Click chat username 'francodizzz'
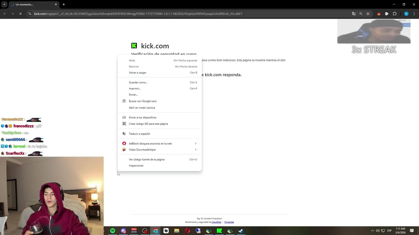Viewport: 419px width, 235px height. pyautogui.click(x=24, y=126)
